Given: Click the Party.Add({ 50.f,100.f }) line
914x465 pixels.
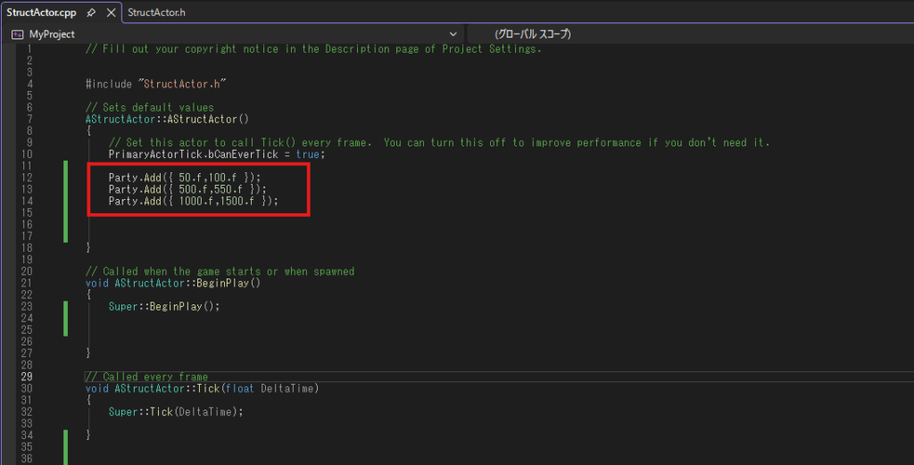Looking at the screenshot, I should 185,178.
